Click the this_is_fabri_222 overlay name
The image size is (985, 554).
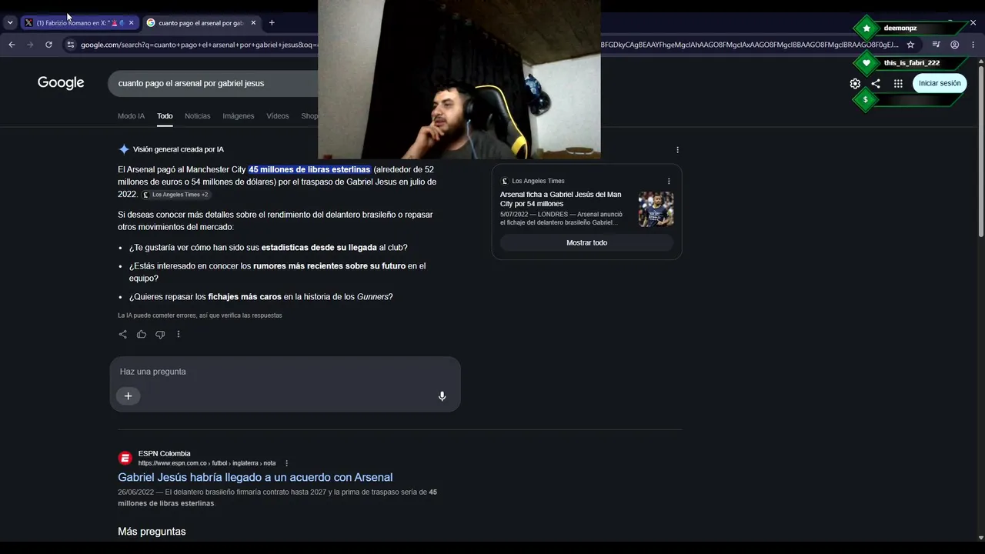[912, 63]
